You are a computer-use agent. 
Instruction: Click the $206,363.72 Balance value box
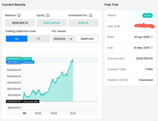(x=20, y=23)
